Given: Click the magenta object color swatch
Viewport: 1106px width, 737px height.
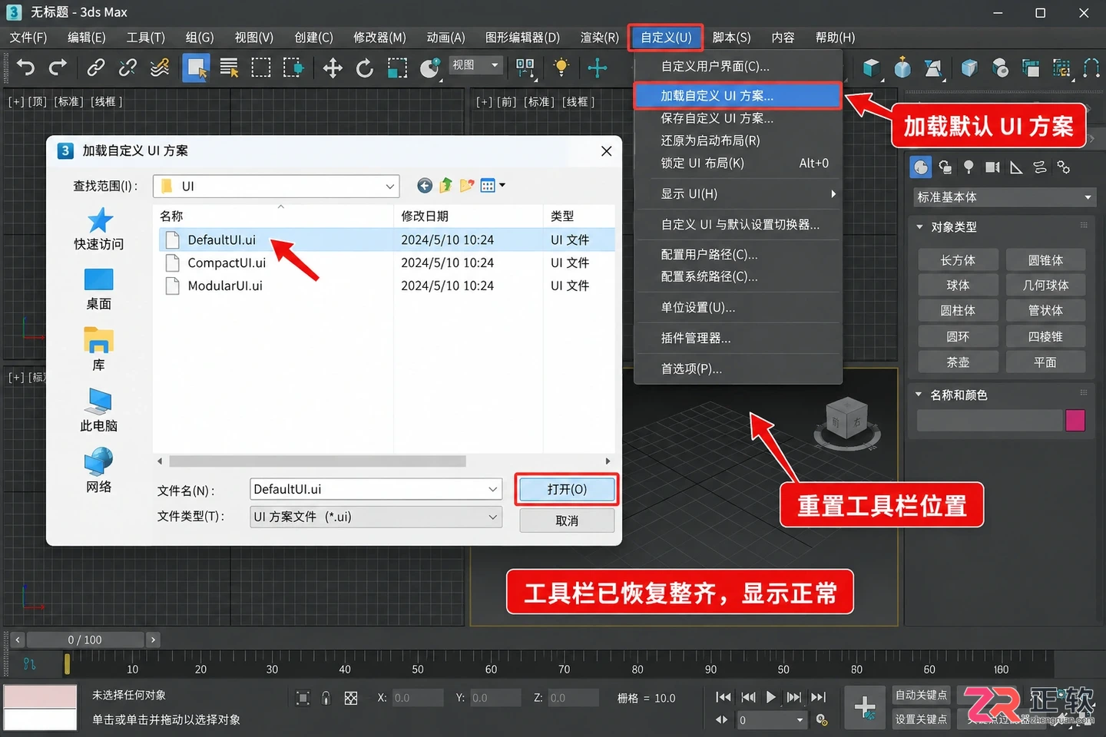Looking at the screenshot, I should (x=1075, y=420).
